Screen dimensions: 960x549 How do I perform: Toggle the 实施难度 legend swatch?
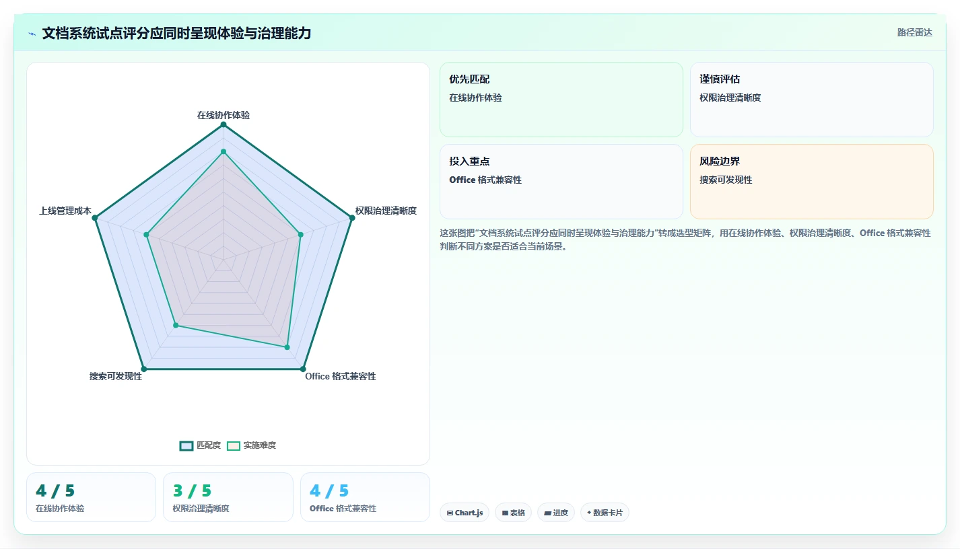click(234, 445)
